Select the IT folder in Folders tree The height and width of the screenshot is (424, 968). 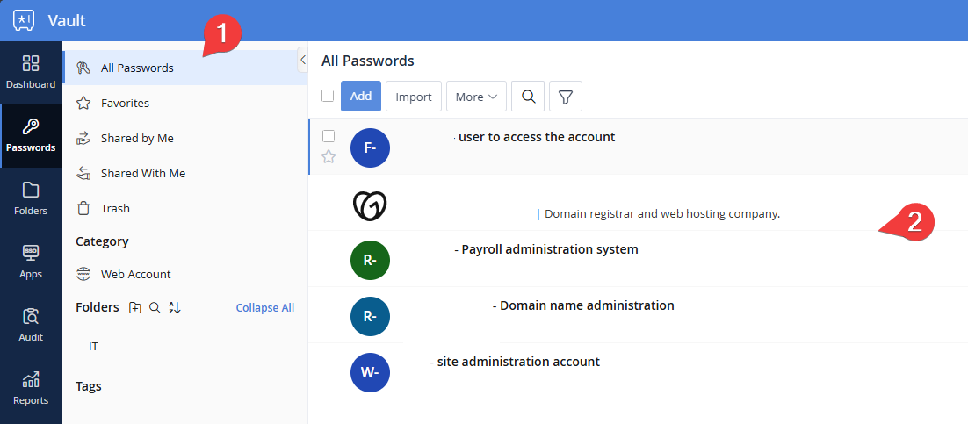pyautogui.click(x=94, y=347)
